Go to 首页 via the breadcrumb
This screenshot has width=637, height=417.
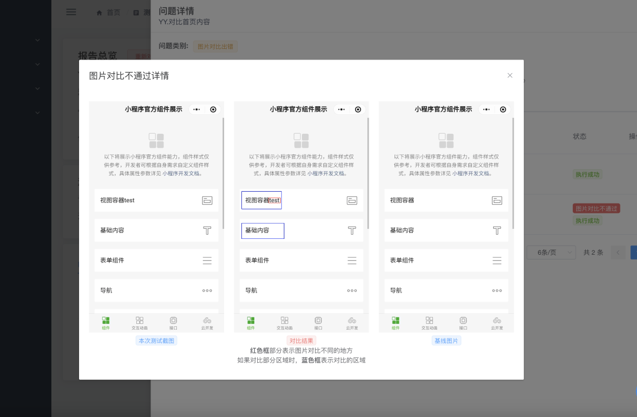pyautogui.click(x=113, y=12)
